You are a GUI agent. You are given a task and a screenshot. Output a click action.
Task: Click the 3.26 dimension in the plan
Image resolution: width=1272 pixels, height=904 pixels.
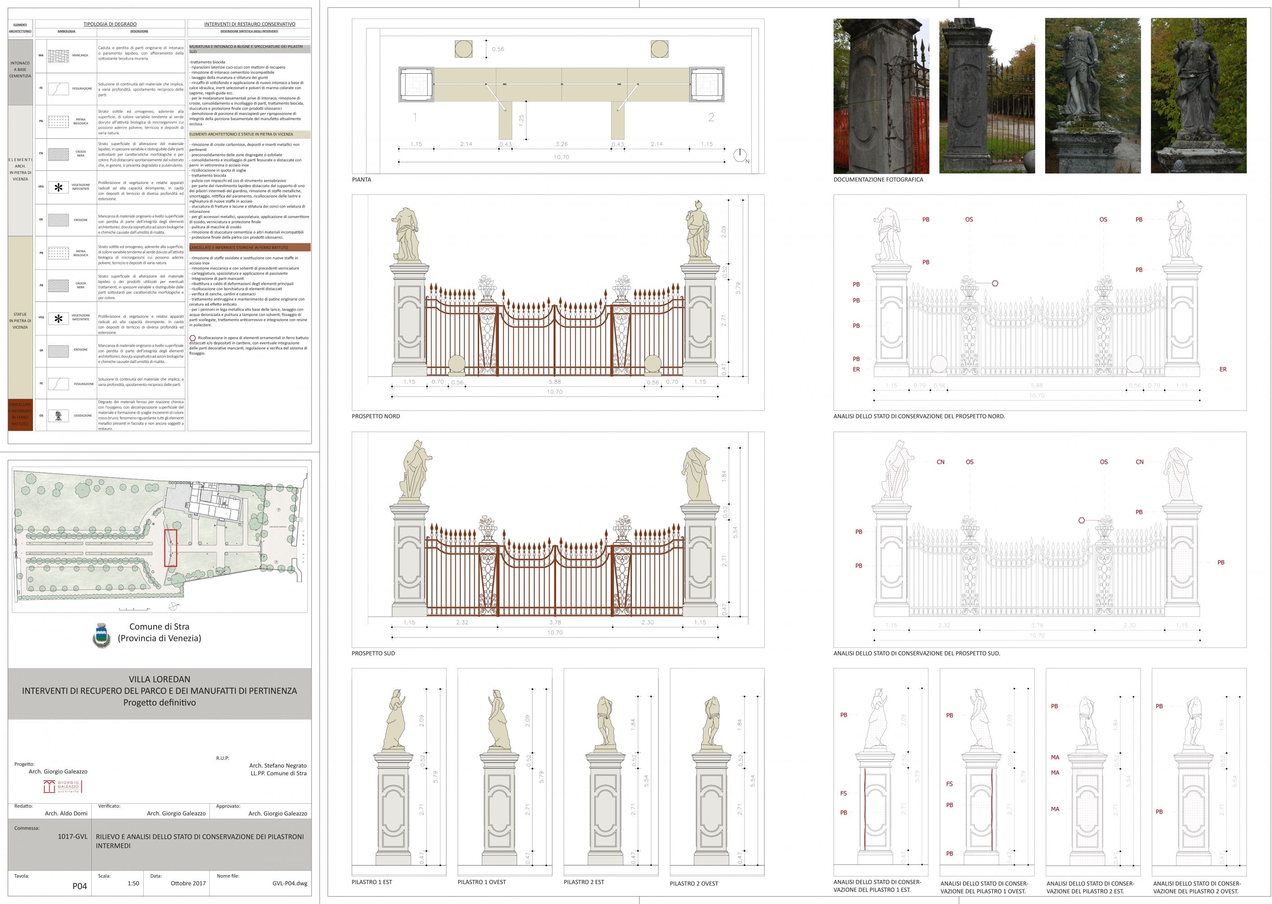click(562, 144)
